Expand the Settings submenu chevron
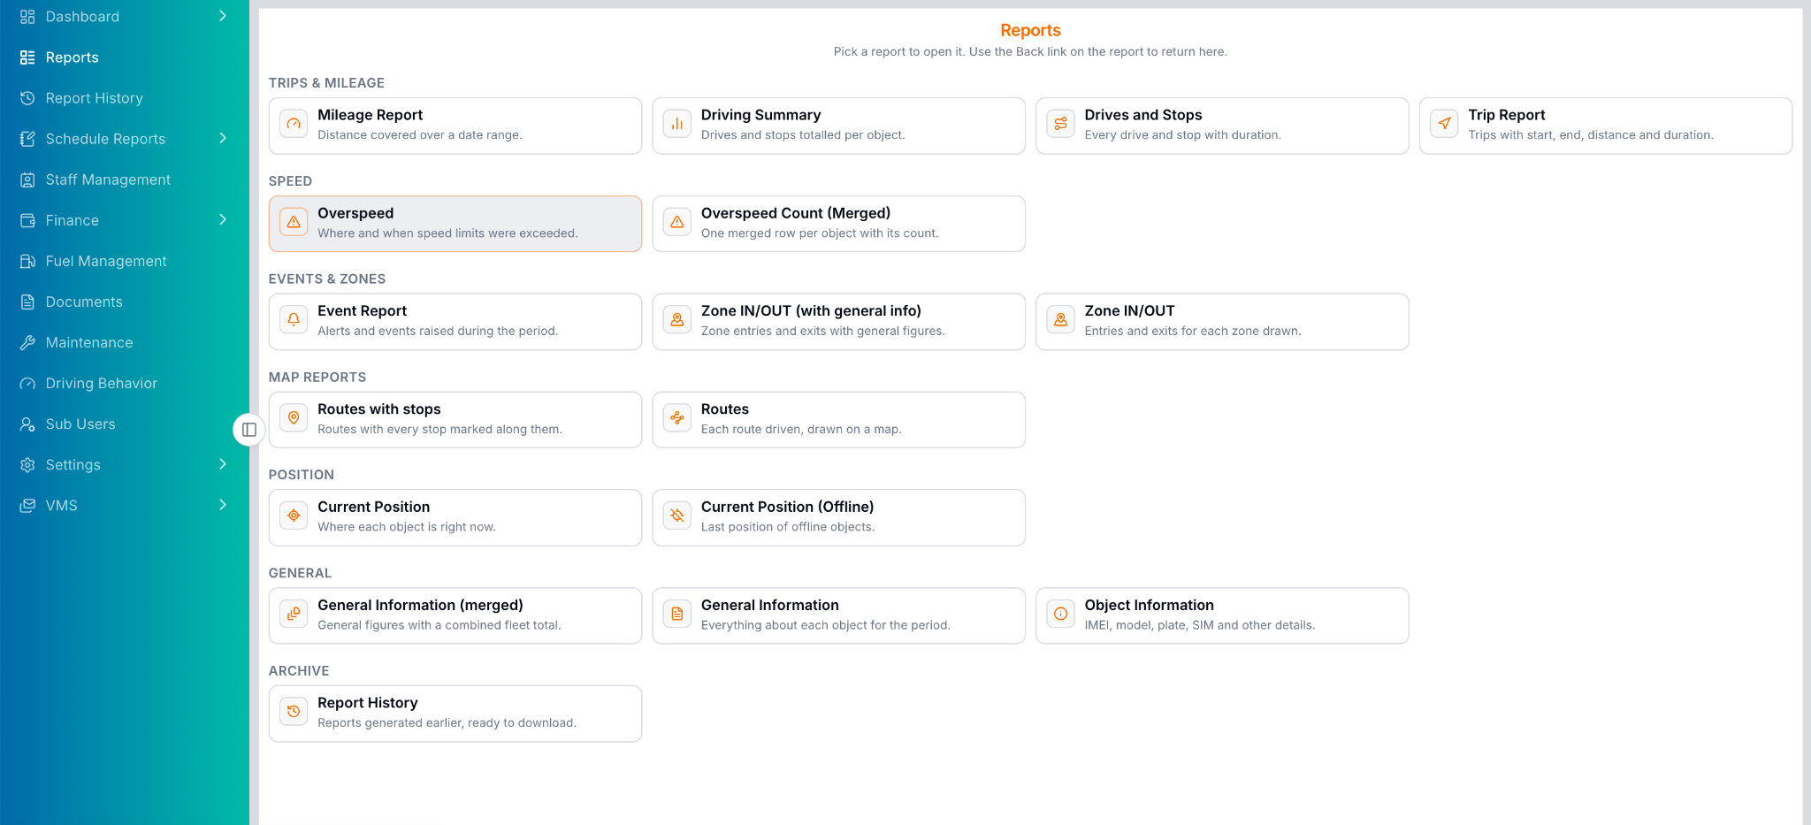This screenshot has width=1811, height=825. [223, 464]
